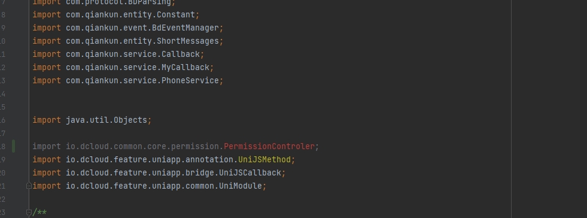Place caret on Objects in java.util import
Viewport: 587px width, 218px height.
coord(130,120)
